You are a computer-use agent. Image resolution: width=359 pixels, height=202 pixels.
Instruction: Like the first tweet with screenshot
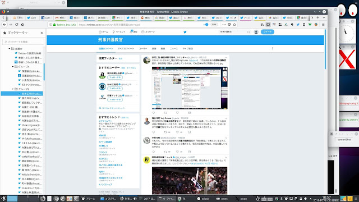(x=177, y=113)
